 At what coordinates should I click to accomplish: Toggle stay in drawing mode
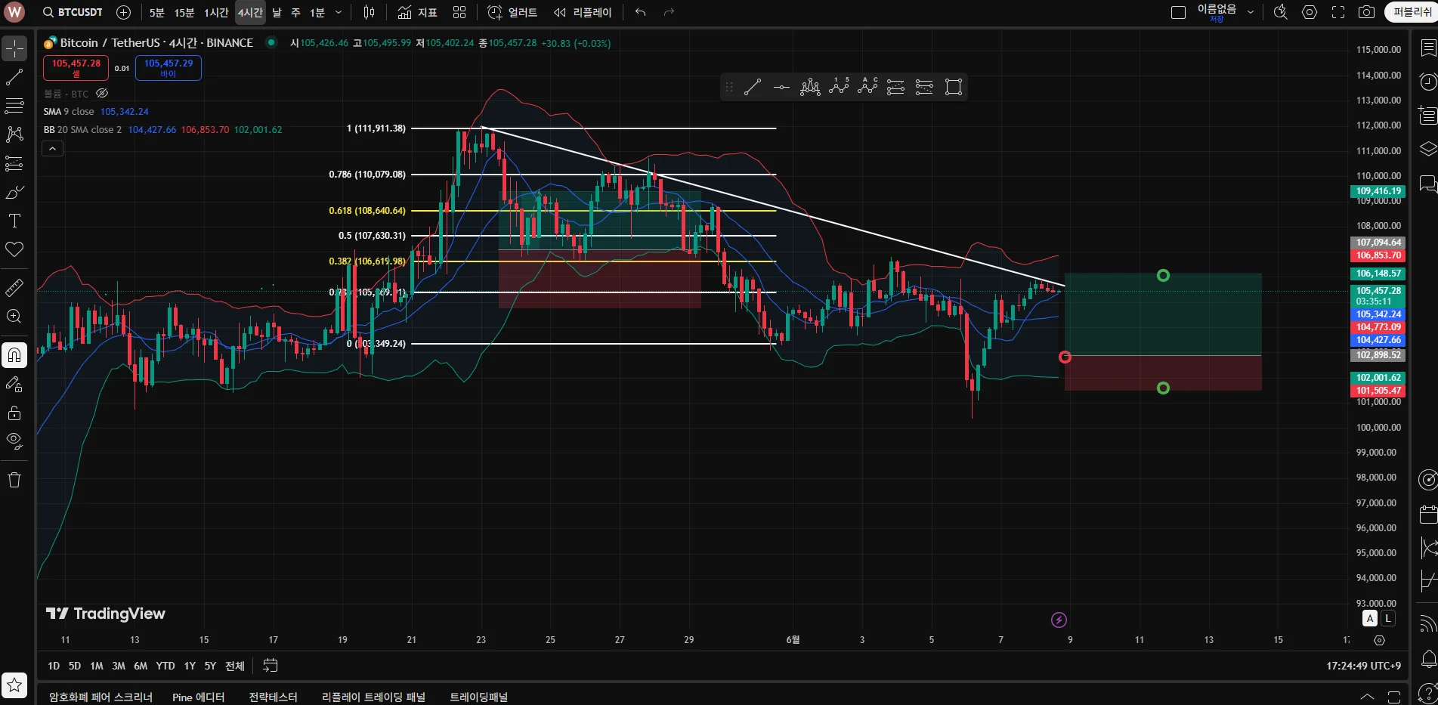(x=14, y=385)
